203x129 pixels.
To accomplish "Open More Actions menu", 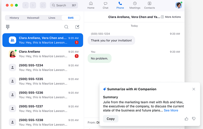I will [171, 17].
